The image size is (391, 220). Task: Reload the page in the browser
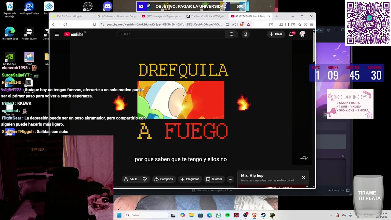click(65, 24)
